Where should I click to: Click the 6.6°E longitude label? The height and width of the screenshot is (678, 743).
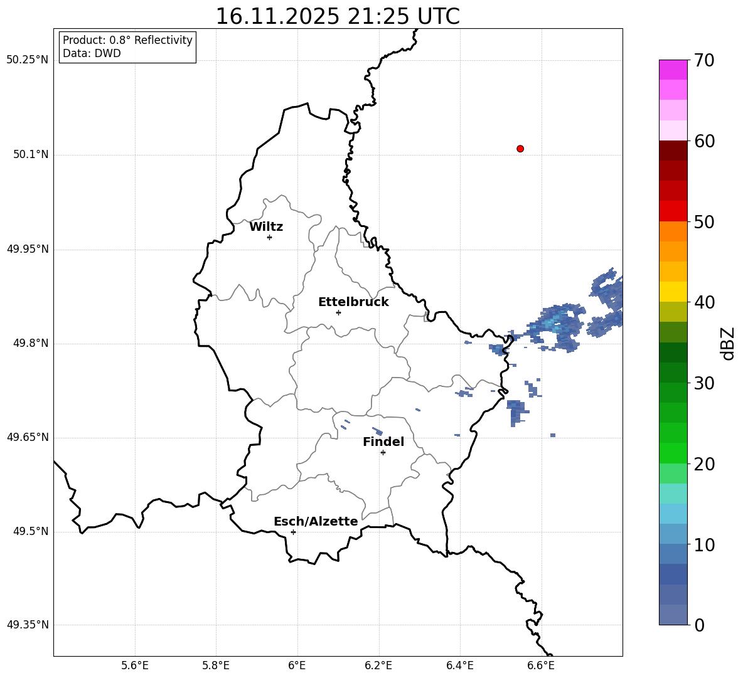click(541, 666)
